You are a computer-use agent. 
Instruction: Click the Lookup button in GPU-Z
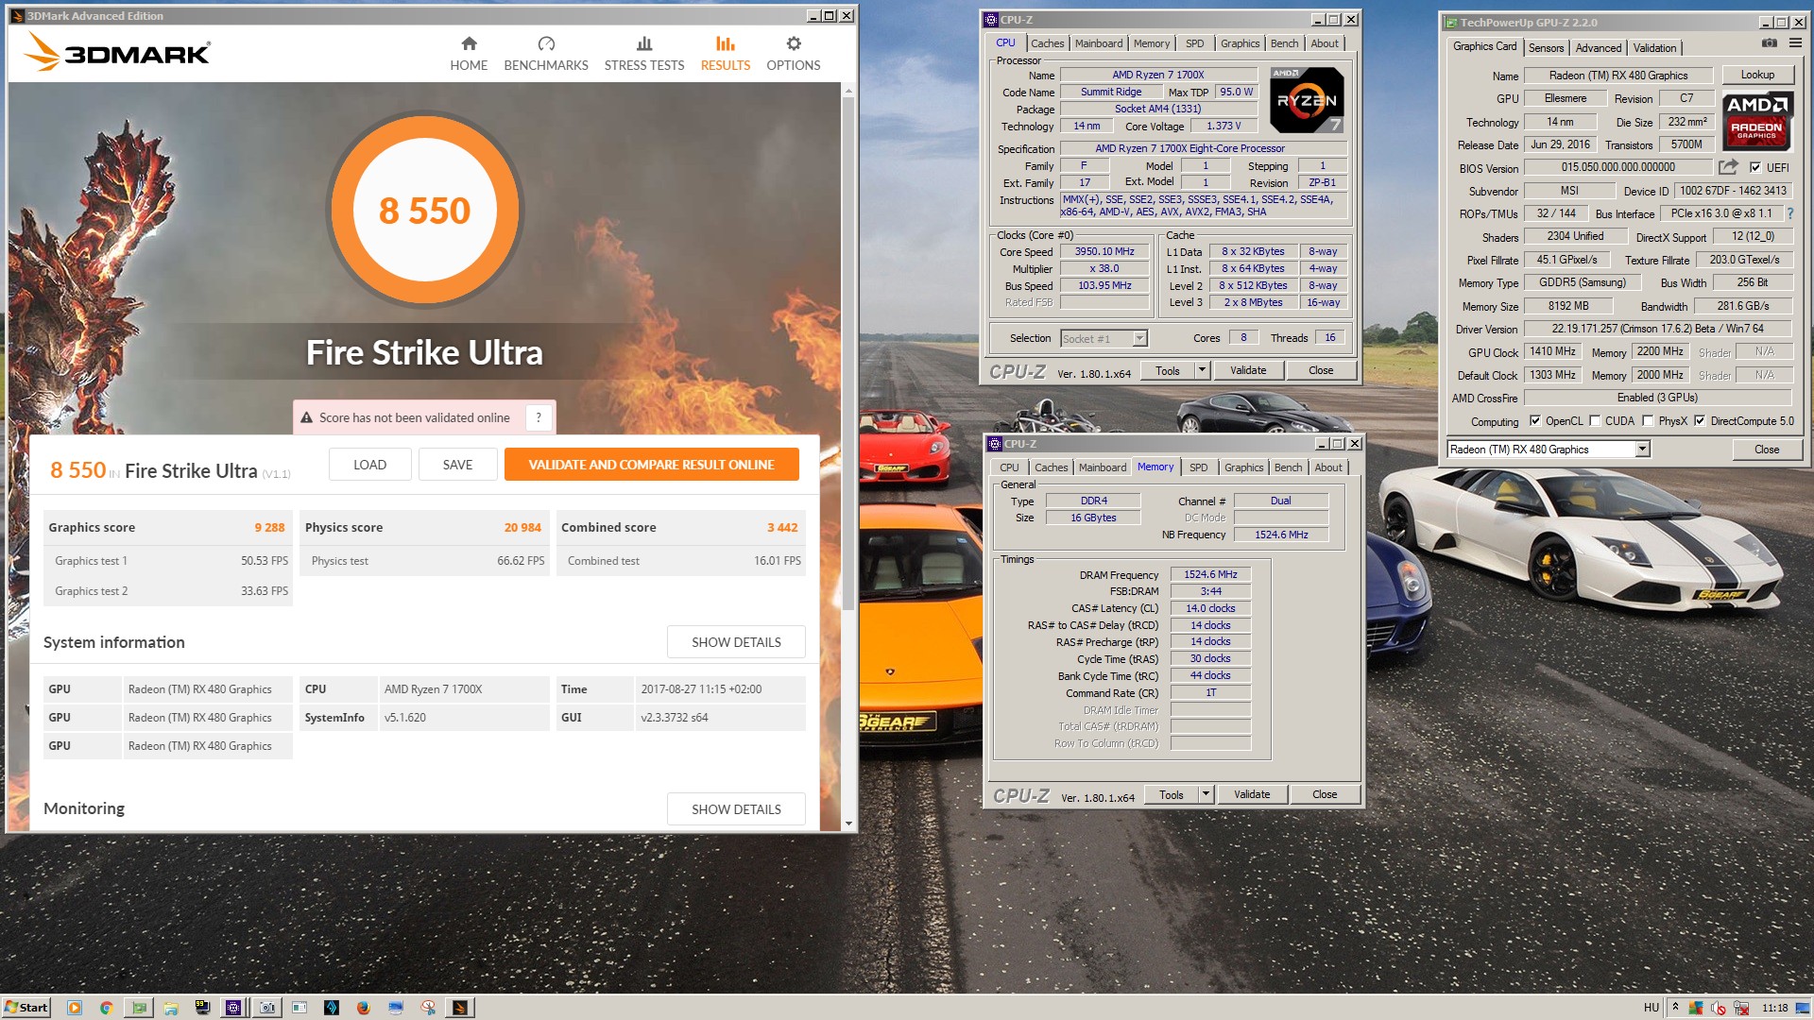coord(1757,75)
